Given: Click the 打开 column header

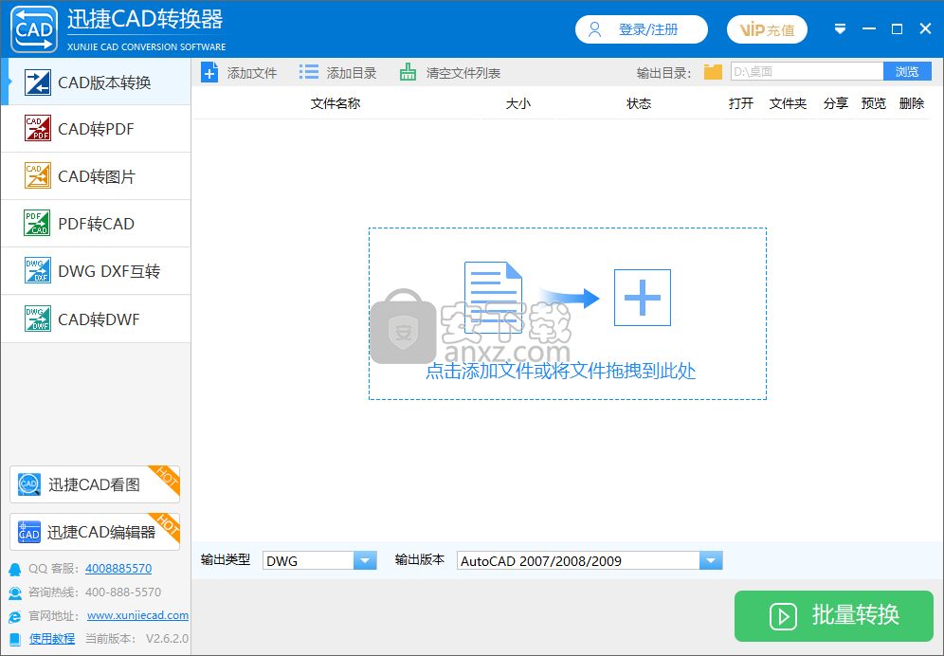Looking at the screenshot, I should (741, 103).
